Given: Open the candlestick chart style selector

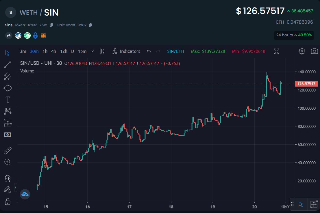Looking at the screenshot, I should pos(102,51).
